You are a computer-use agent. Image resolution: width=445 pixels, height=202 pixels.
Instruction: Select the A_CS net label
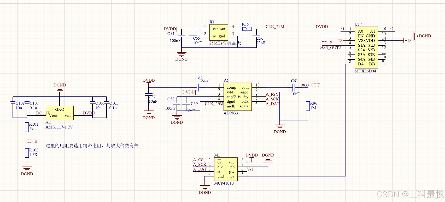(198, 160)
